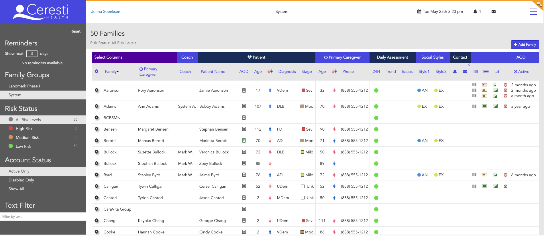The image size is (544, 236).
Task: Open settings gear for Berotti family
Action: (x=97, y=141)
